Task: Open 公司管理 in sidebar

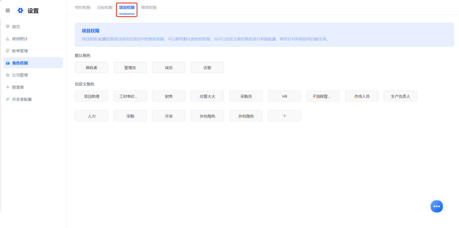Action: [33, 75]
